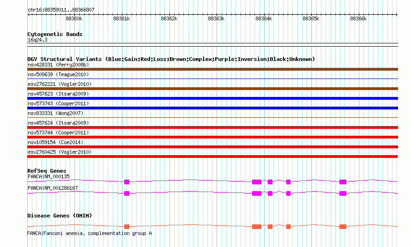Click the FANCA|NM_001286167 transcript label

click(x=53, y=188)
